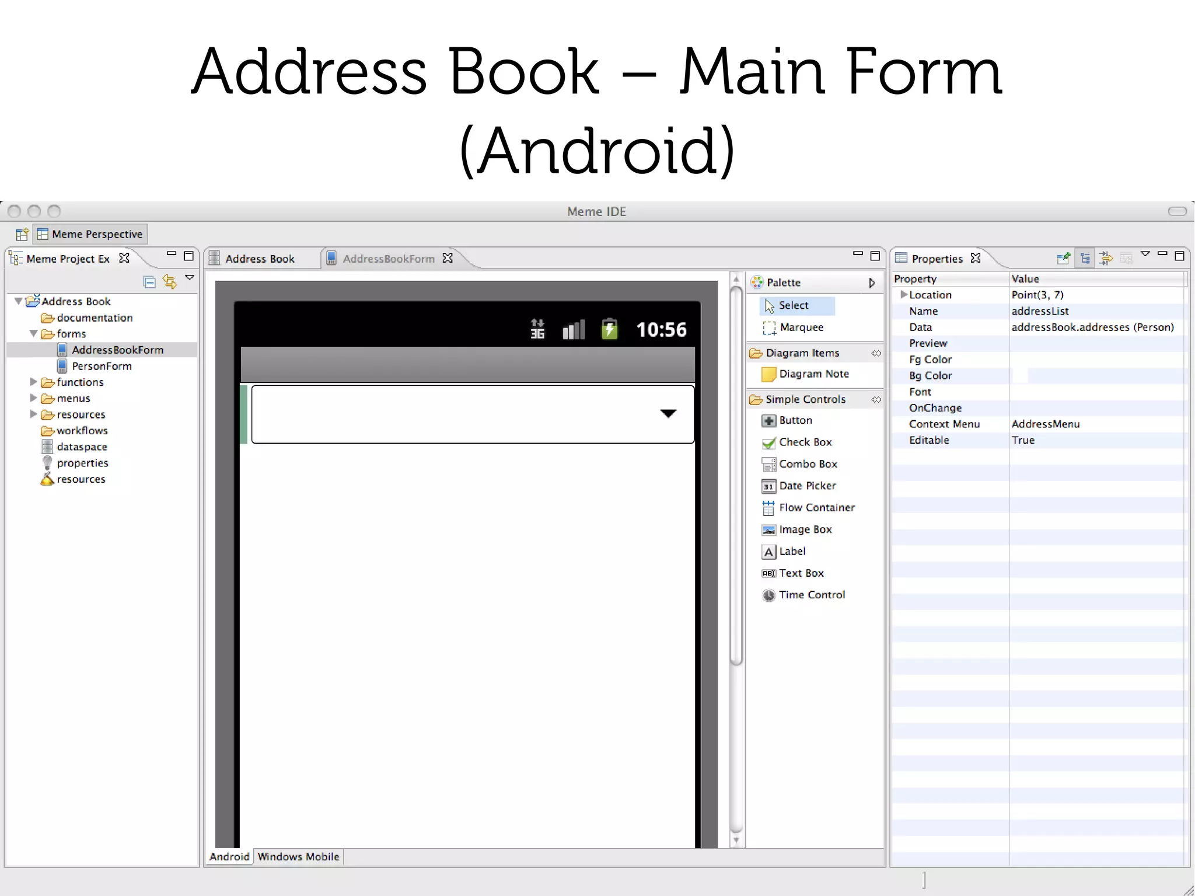Expand the resources folder with arrow
1195x896 pixels.
(x=34, y=414)
